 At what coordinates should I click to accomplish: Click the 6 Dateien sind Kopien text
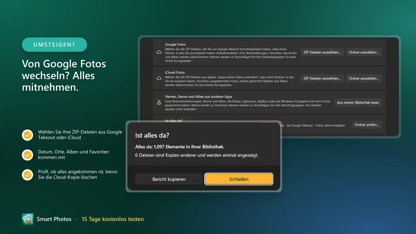(x=197, y=155)
